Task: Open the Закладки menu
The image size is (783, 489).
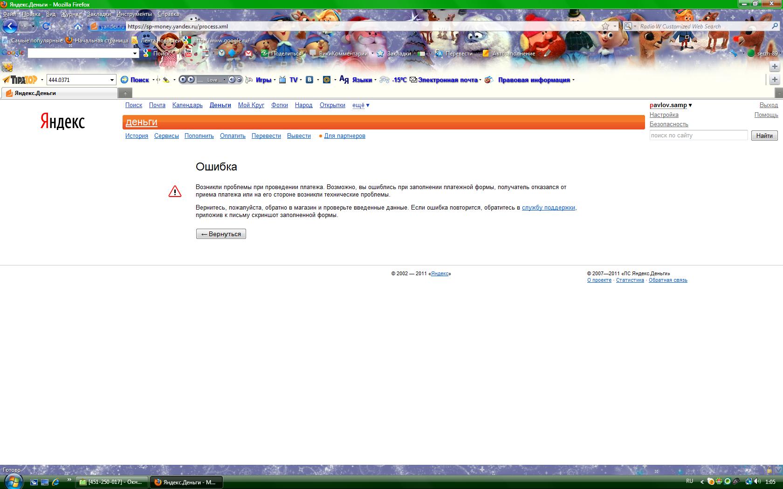Action: point(99,14)
